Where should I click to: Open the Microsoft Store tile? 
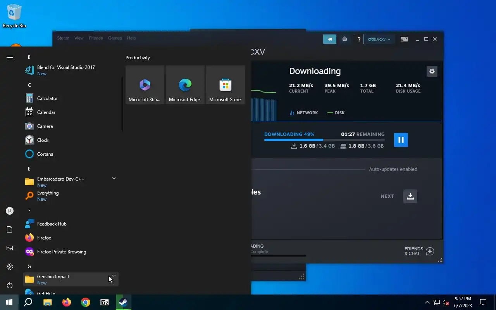[x=226, y=85]
